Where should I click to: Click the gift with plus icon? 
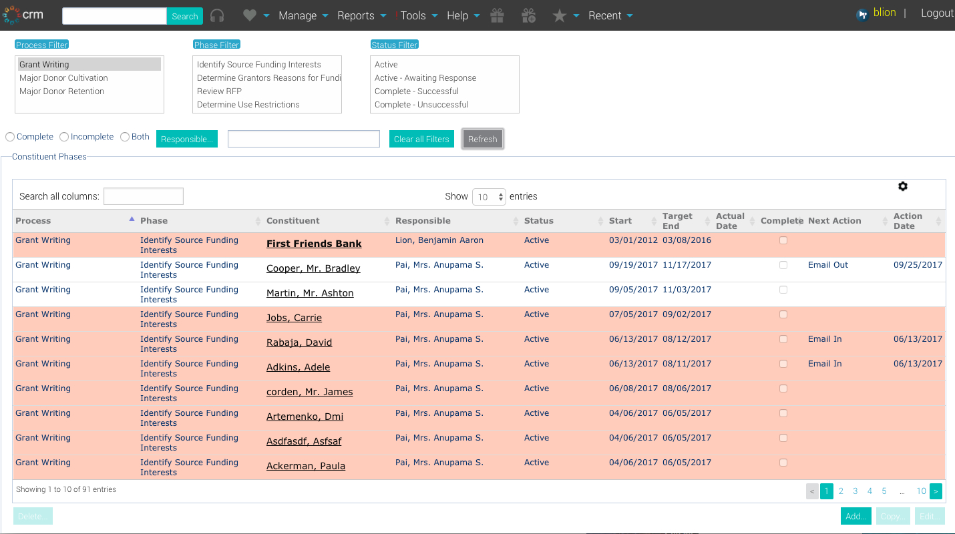pyautogui.click(x=528, y=15)
